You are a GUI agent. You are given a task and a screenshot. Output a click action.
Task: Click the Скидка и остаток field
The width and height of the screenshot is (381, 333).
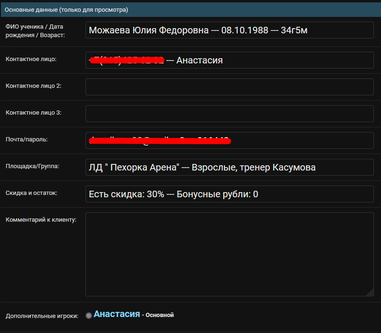[x=229, y=194]
